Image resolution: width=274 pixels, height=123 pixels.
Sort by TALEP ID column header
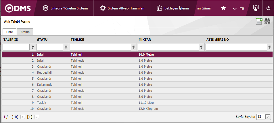click(x=11, y=40)
